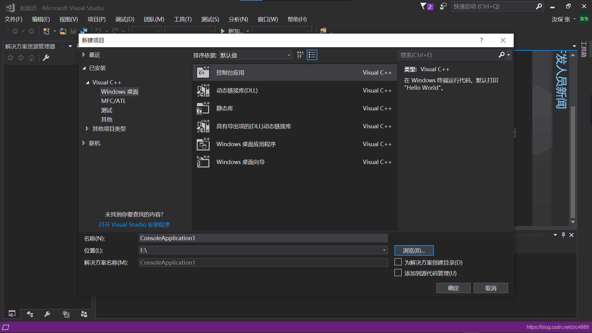Click the Team Explorer people icon at bottom
Viewport: 592px width, 333px height.
click(84, 314)
